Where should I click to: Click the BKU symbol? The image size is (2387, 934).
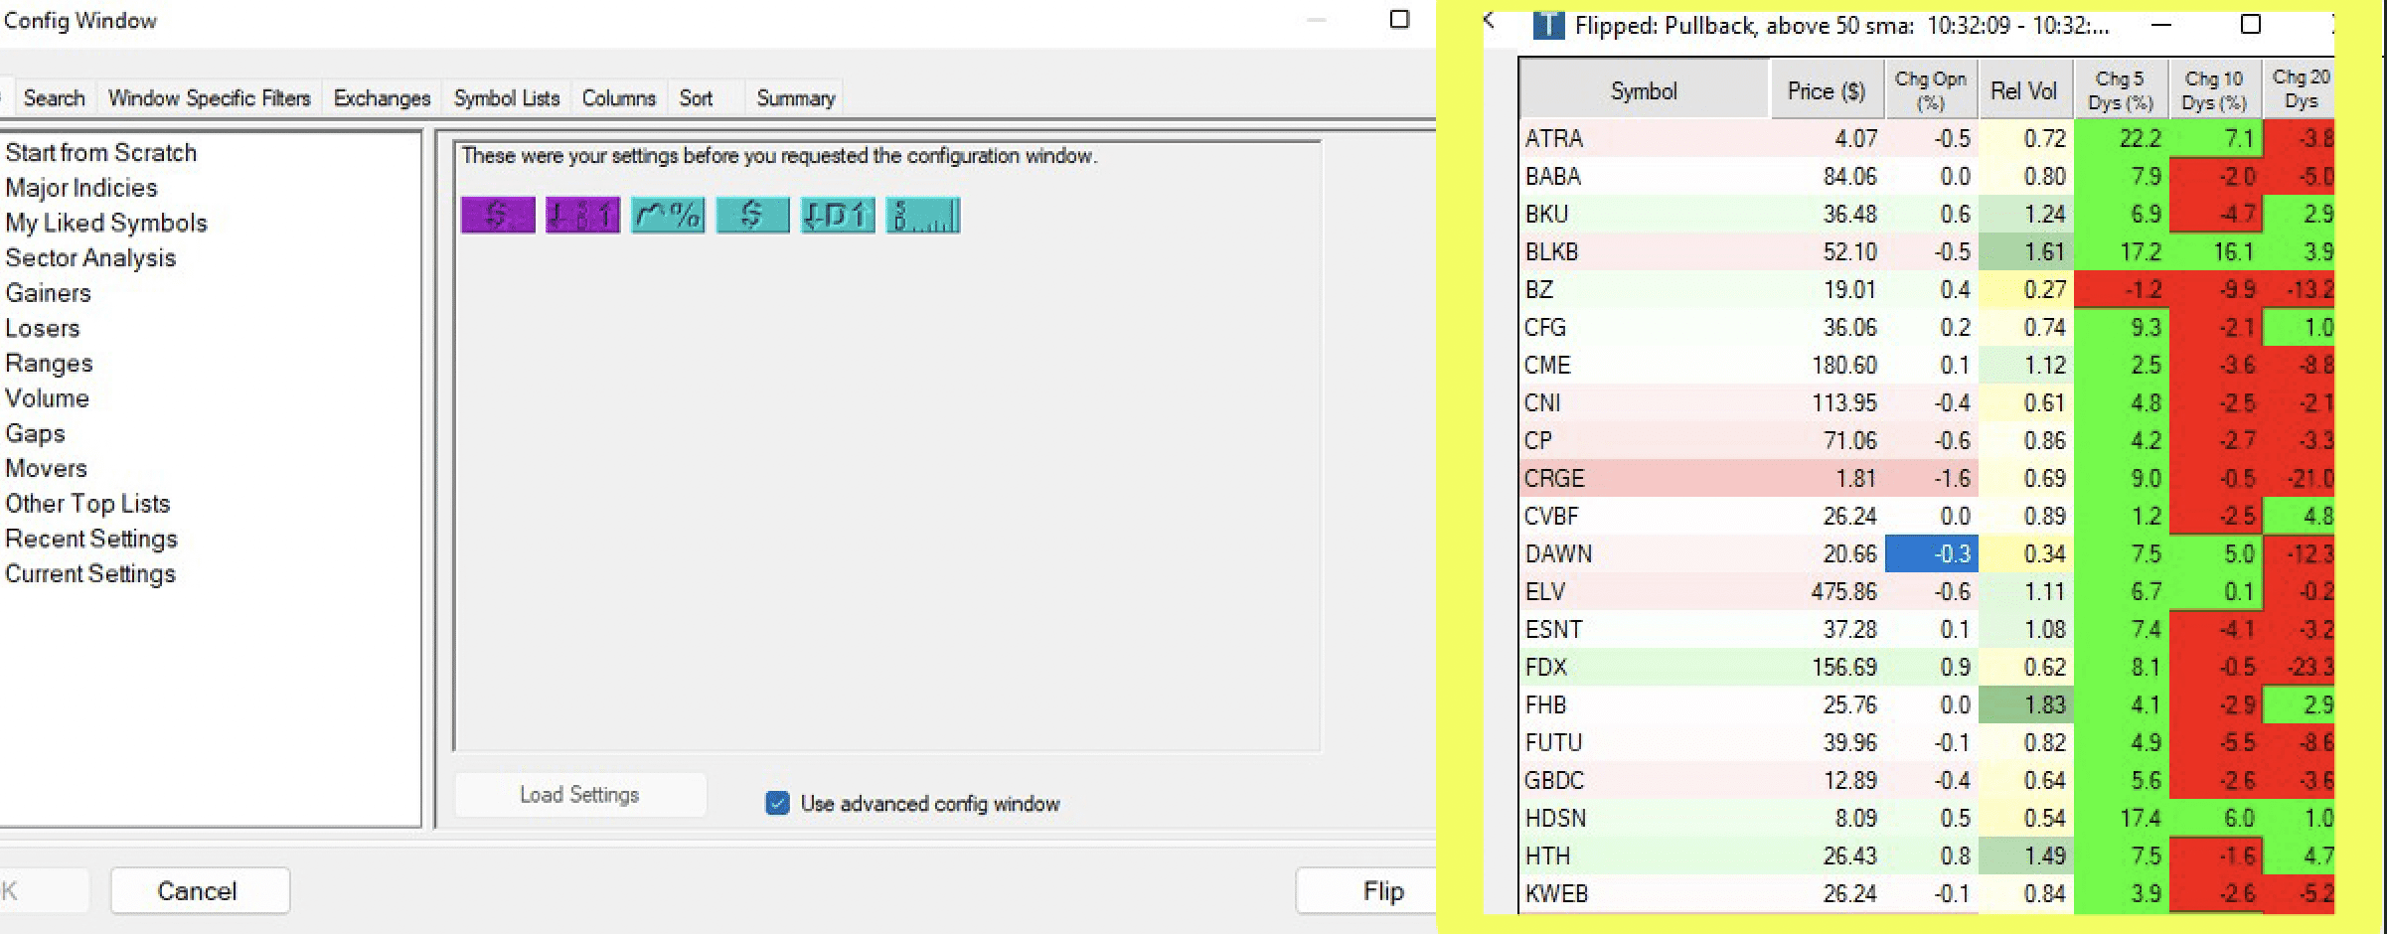[x=1546, y=214]
